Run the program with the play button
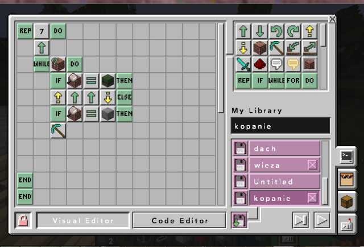Screen dimensions: 364x247 pos(322,220)
